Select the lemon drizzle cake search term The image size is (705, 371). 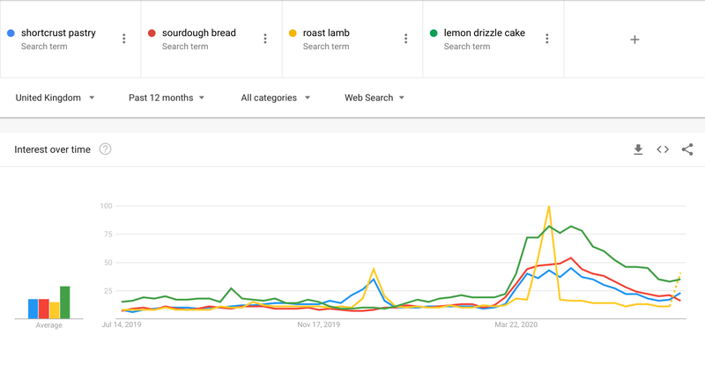pos(484,33)
